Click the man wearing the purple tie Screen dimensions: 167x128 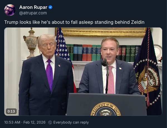coord(46,75)
